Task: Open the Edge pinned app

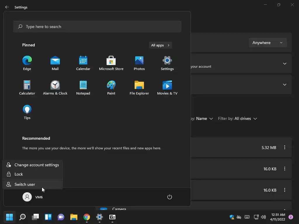Action: coord(27,63)
